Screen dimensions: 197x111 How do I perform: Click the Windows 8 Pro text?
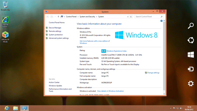86,32
